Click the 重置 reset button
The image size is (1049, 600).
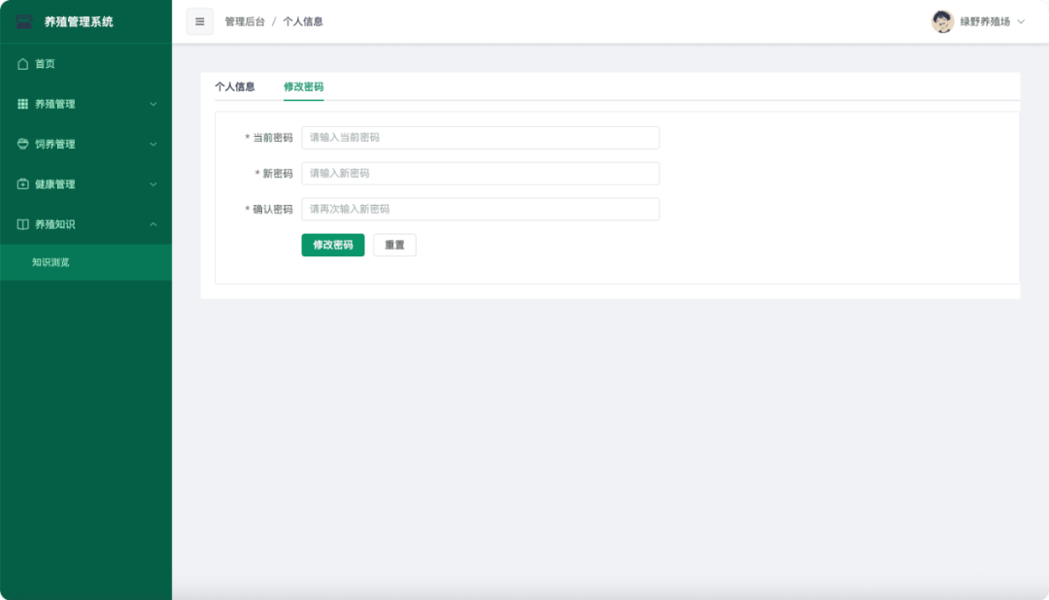click(x=394, y=245)
